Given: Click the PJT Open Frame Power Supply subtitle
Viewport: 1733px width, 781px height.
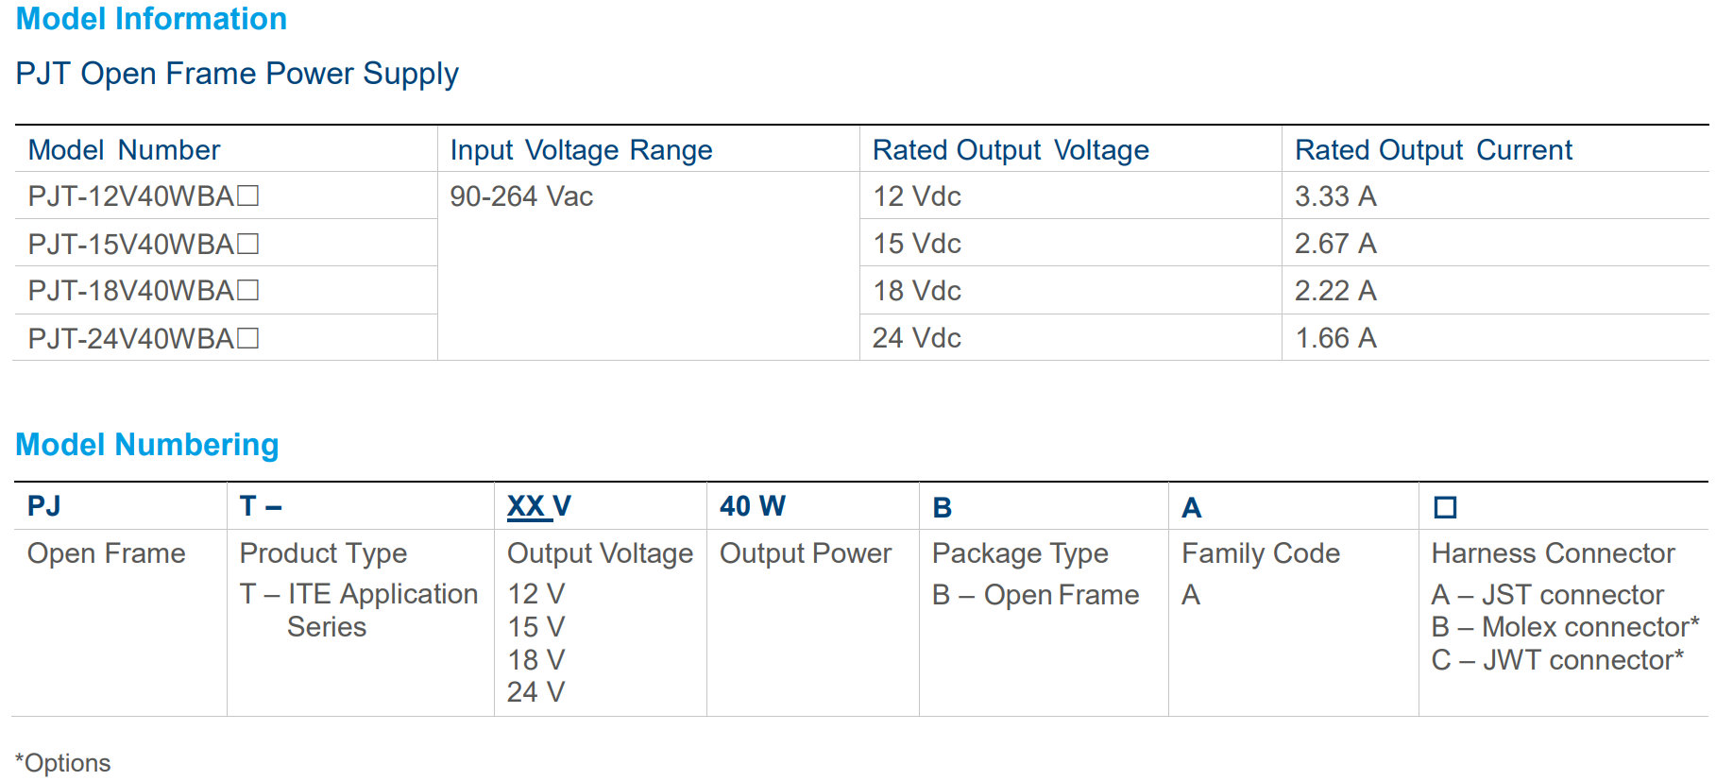Looking at the screenshot, I should click(237, 74).
